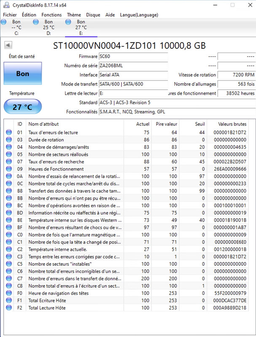Click the CrystalDiskInfo app icon in title bar
Viewport: 256px width, 337px height.
click(x=7, y=5)
